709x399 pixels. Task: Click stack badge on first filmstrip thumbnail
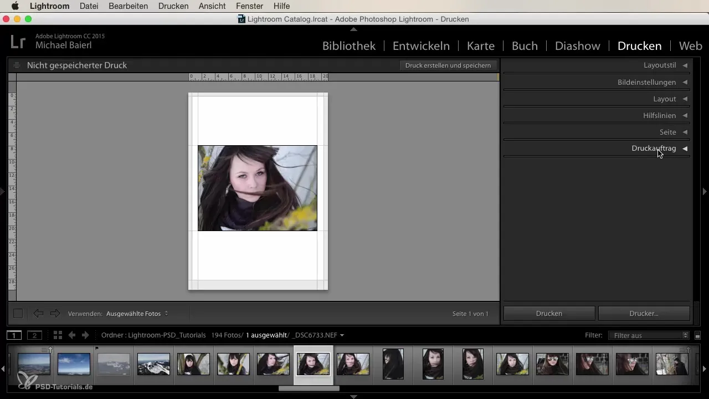tap(47, 350)
